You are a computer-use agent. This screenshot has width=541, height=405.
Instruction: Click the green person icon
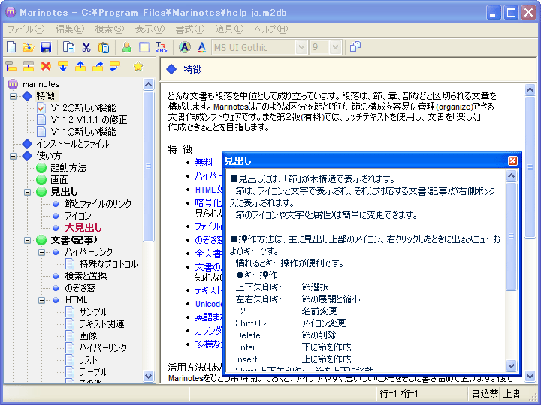(x=127, y=47)
